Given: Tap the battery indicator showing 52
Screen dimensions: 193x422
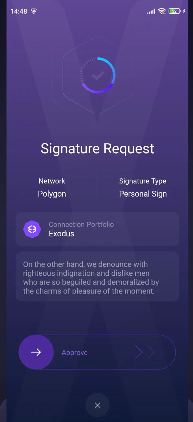Looking at the screenshot, I should pos(174,11).
